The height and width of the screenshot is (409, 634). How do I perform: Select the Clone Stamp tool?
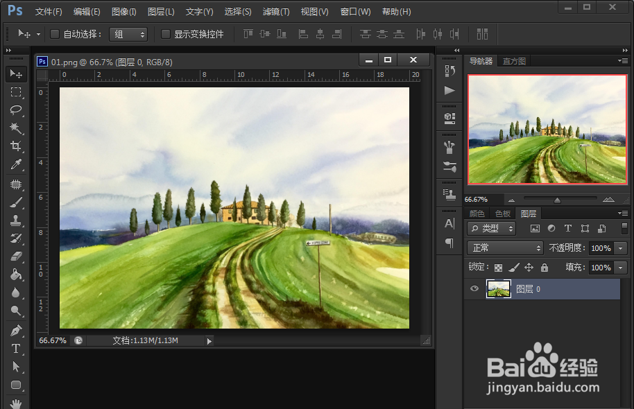pyautogui.click(x=16, y=220)
